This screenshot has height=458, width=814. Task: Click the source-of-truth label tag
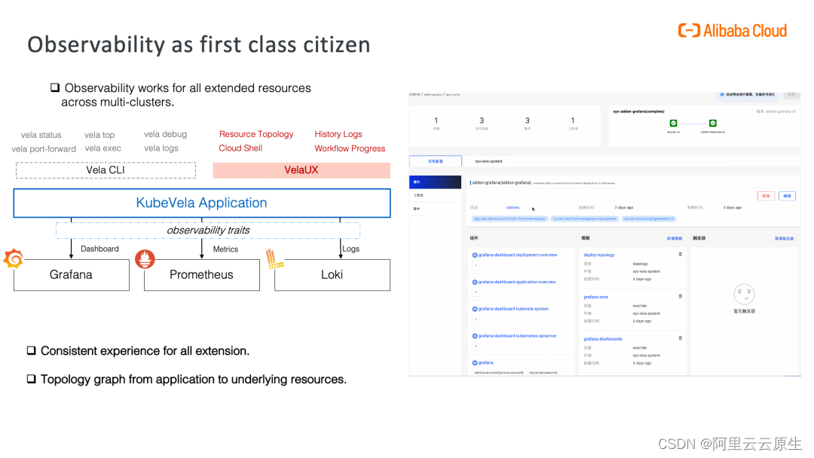tap(510, 219)
